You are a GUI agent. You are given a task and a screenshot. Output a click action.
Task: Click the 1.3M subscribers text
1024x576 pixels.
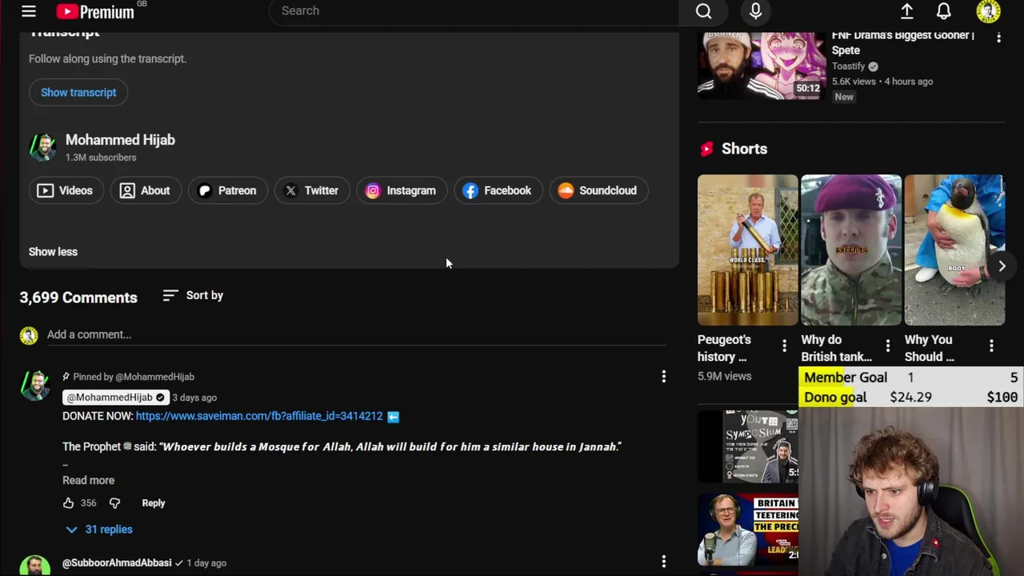pos(101,158)
